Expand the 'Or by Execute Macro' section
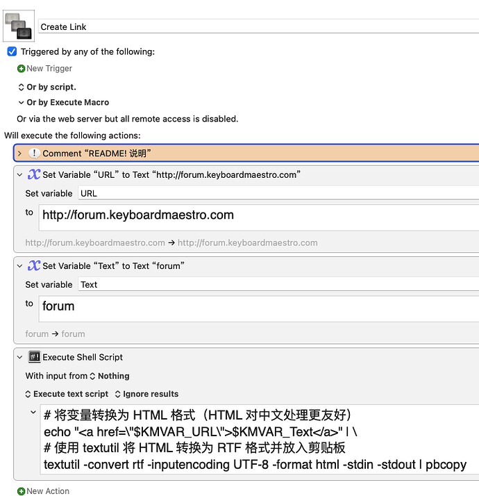This screenshot has height=496, width=479. tap(21, 103)
